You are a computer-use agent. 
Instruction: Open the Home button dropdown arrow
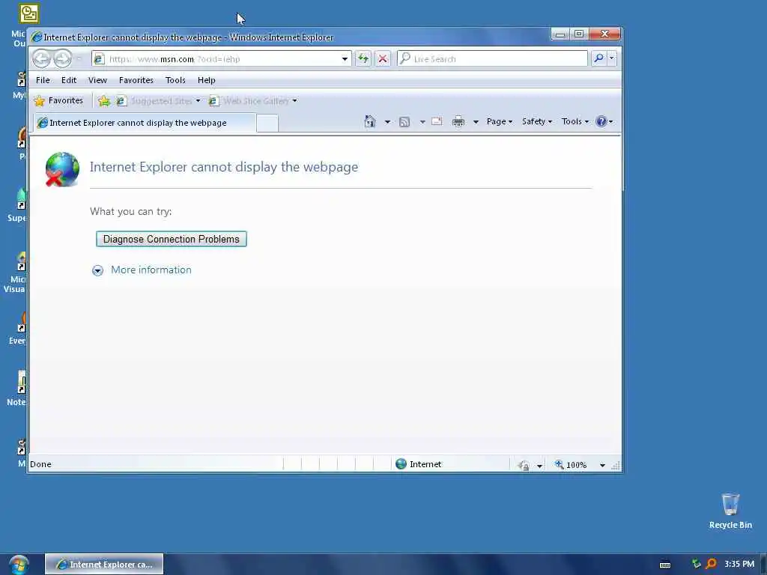(x=387, y=122)
